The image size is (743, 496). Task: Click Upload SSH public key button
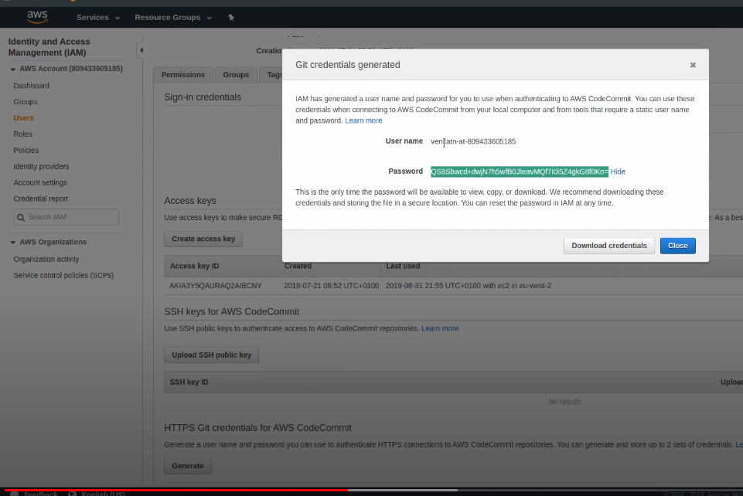(211, 355)
